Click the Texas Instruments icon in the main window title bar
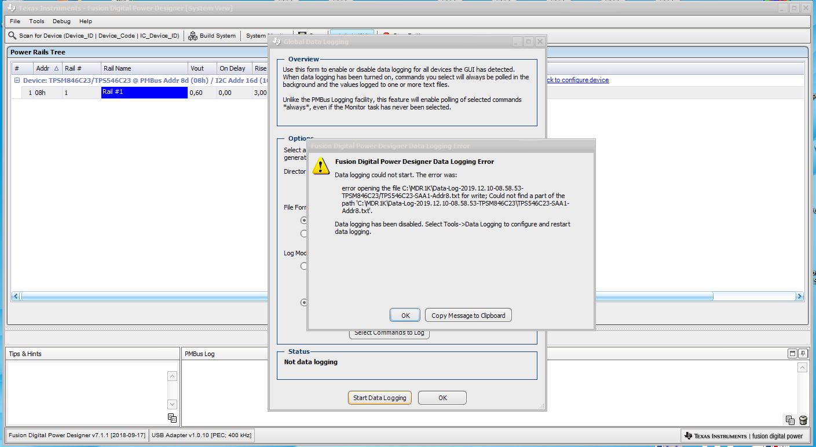The image size is (816, 447). (x=12, y=8)
